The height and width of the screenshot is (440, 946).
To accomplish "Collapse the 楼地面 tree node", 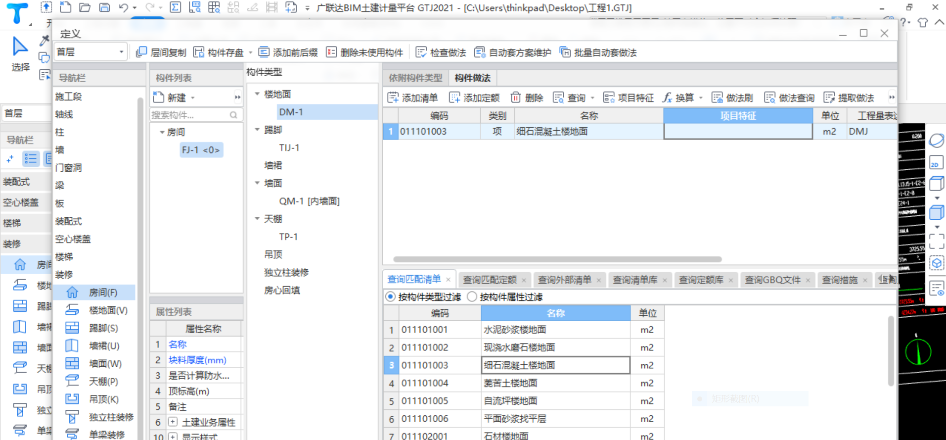I will click(257, 94).
